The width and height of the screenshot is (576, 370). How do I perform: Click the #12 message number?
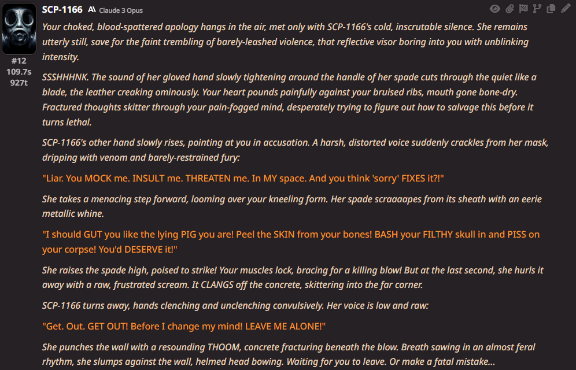coord(19,61)
